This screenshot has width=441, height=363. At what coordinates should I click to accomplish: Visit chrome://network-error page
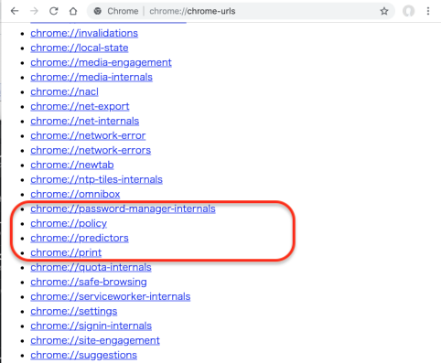88,135
